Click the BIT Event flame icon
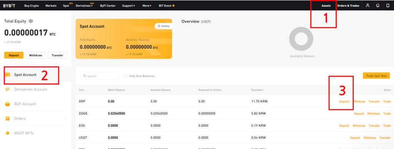The height and width of the screenshot is (149, 394). point(174,5)
